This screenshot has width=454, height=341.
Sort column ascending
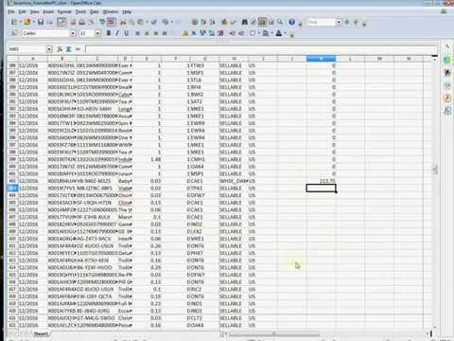click(x=203, y=22)
